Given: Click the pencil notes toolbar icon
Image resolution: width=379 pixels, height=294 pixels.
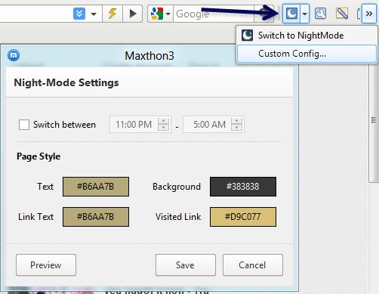Looking at the screenshot, I should pyautogui.click(x=341, y=14).
